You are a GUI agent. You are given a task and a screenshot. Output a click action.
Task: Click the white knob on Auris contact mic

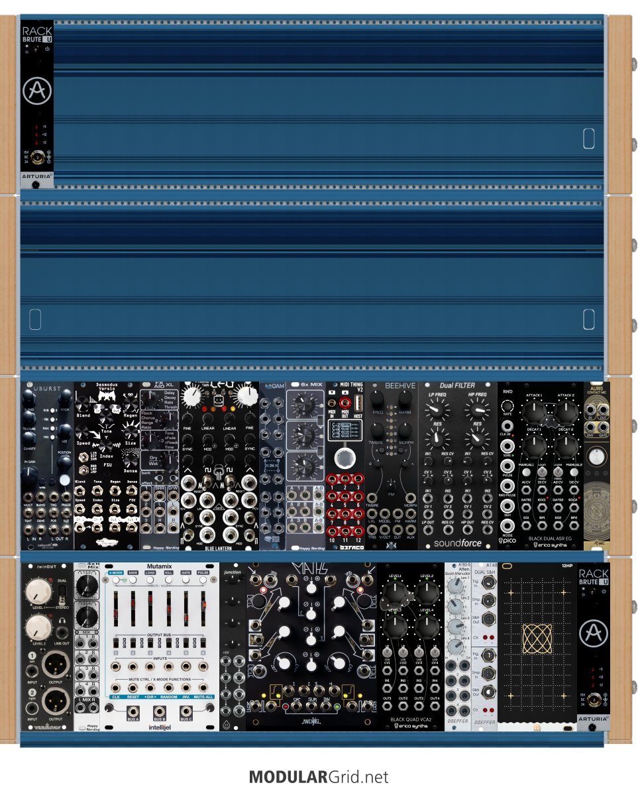coord(597,456)
